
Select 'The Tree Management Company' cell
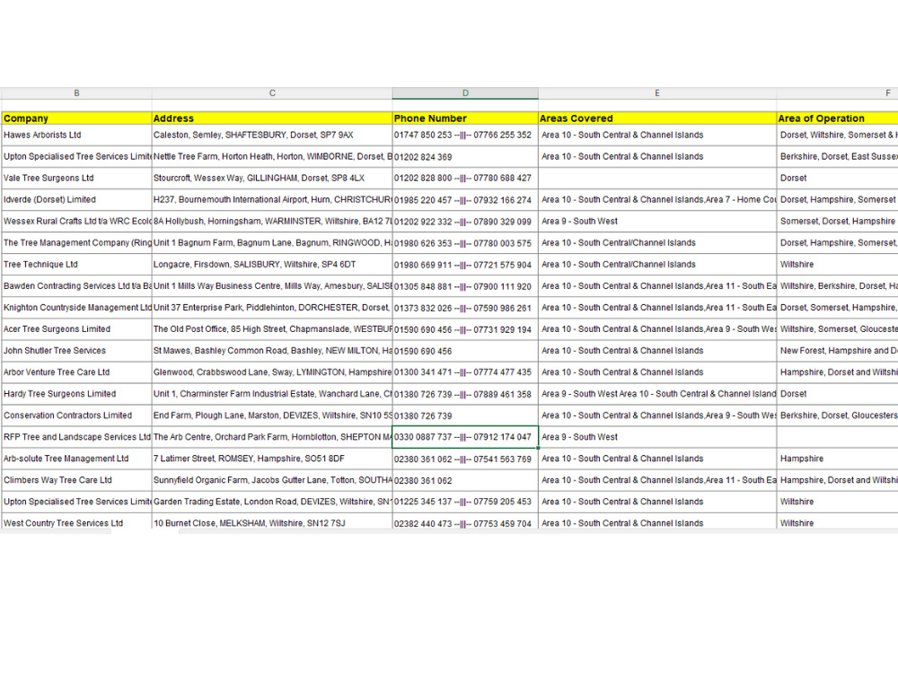click(x=76, y=242)
